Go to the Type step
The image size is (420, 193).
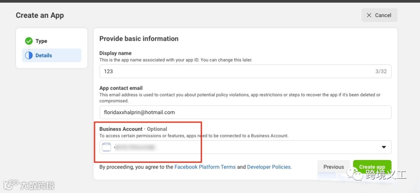tap(41, 41)
